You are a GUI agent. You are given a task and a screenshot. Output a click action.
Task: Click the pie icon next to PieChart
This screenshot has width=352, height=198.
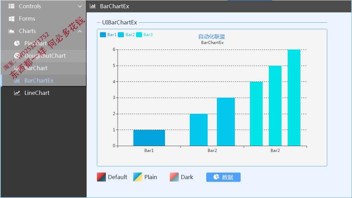click(17, 43)
